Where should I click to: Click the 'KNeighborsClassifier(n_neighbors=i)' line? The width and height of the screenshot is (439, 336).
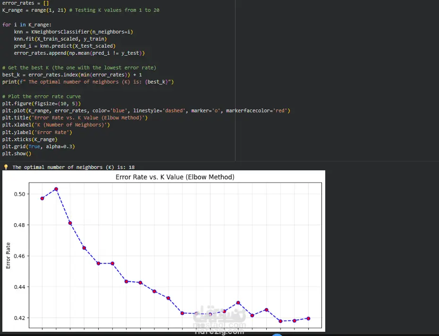pos(74,32)
